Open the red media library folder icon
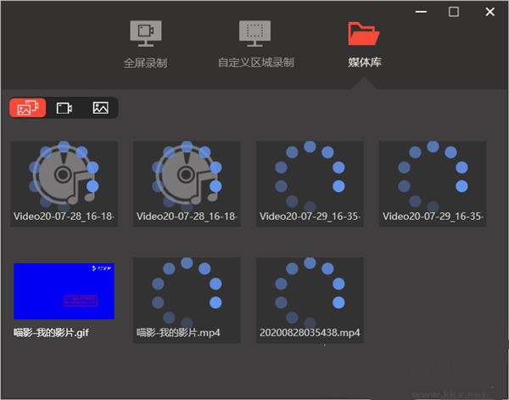The height and width of the screenshot is (400, 509). 364,33
